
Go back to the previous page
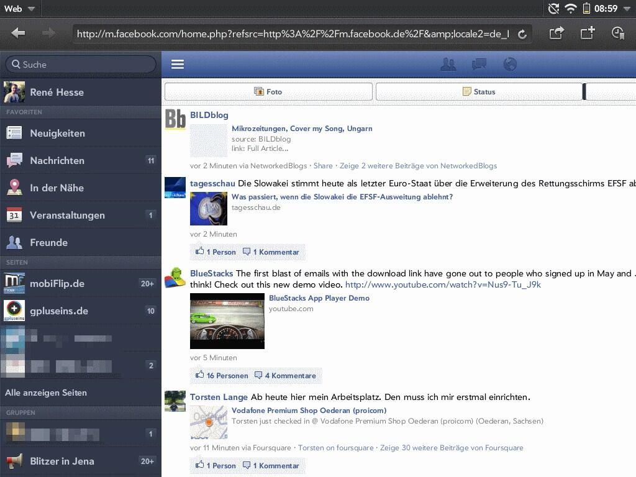click(x=18, y=33)
